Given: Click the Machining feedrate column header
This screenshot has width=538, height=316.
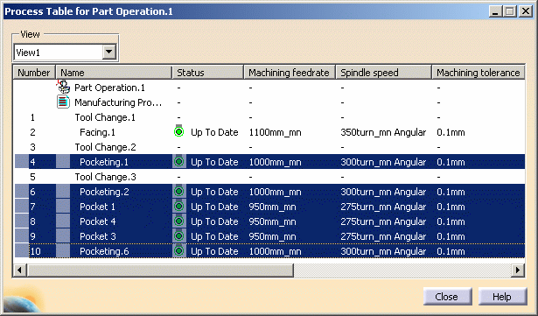Looking at the screenshot, I should [x=290, y=73].
